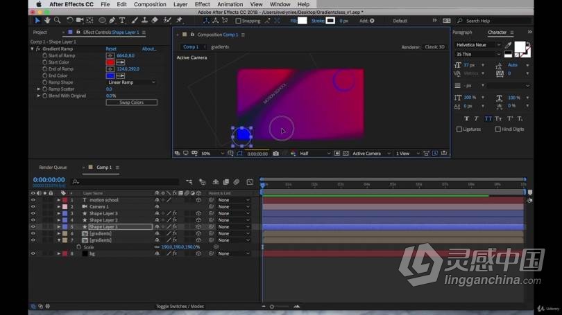This screenshot has width=562, height=315.
Task: Open the Composition menu in the menu bar
Action: (x=150, y=4)
